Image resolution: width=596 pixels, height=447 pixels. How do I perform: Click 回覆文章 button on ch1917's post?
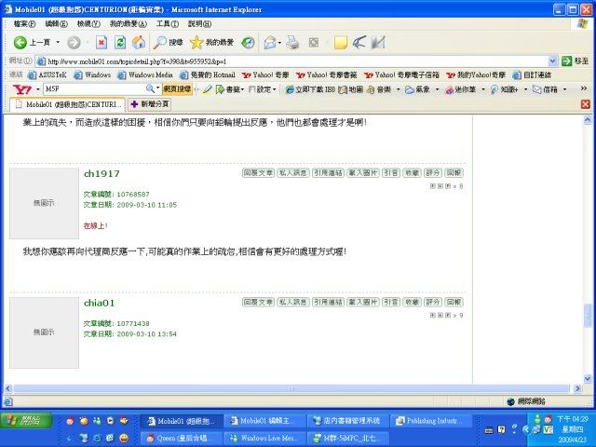(258, 172)
